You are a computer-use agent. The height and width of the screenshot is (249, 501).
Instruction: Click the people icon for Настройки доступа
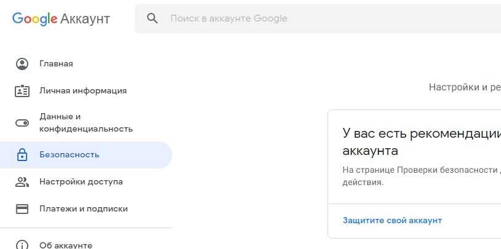coord(22,182)
